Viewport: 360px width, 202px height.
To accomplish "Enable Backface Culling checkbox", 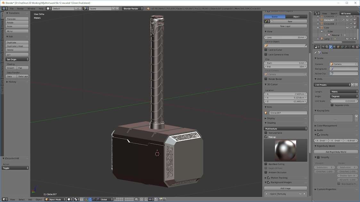I will click(x=266, y=164).
